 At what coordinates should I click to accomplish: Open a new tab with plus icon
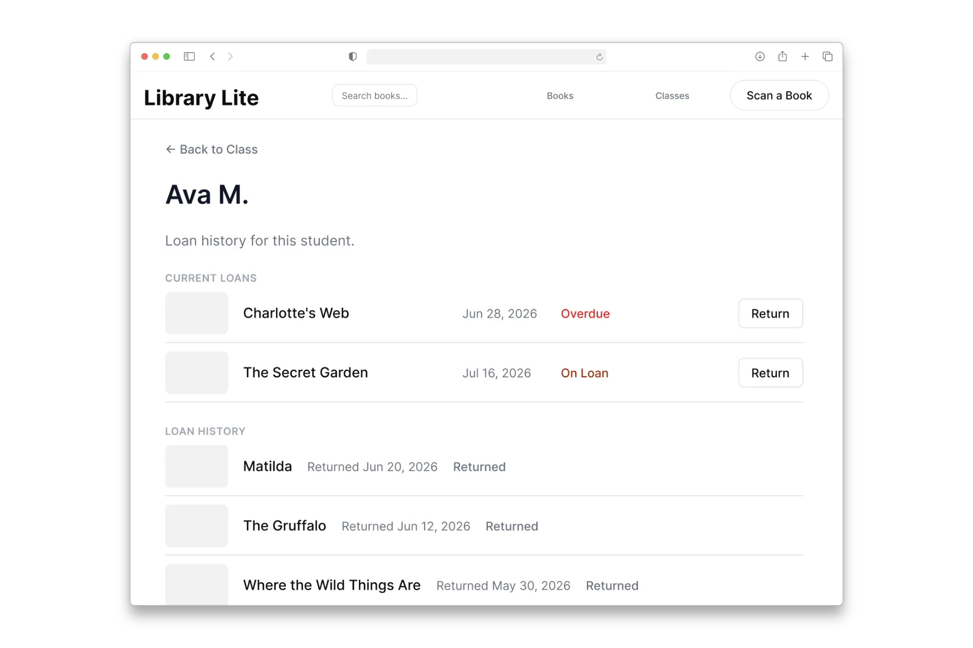pyautogui.click(x=805, y=56)
